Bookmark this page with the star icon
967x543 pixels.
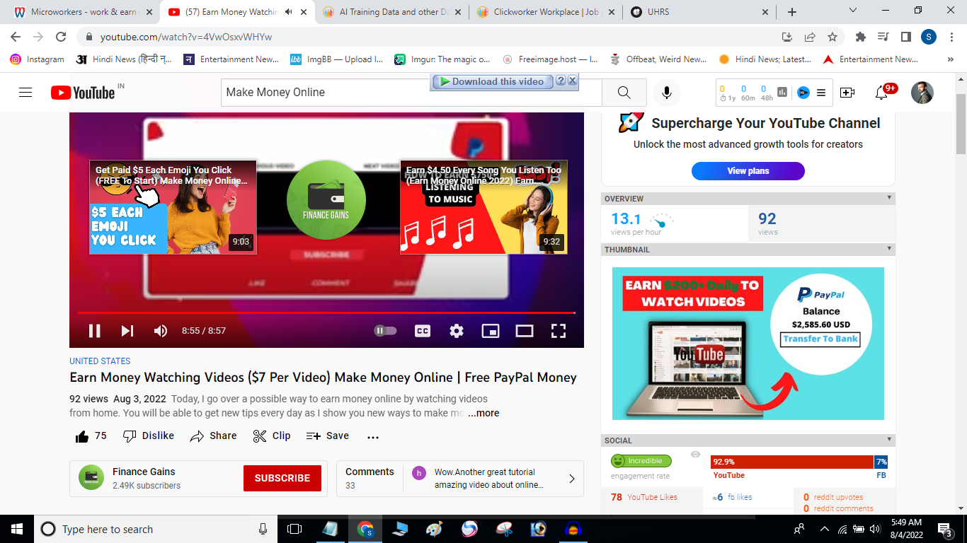[x=832, y=37]
